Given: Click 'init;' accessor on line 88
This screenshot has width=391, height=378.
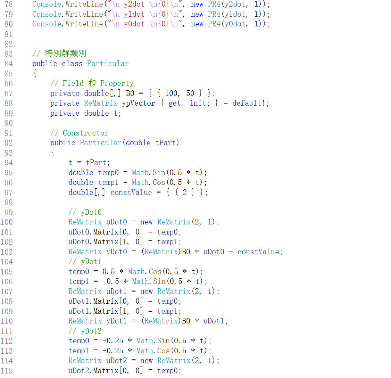Looking at the screenshot, I should pyautogui.click(x=199, y=103).
